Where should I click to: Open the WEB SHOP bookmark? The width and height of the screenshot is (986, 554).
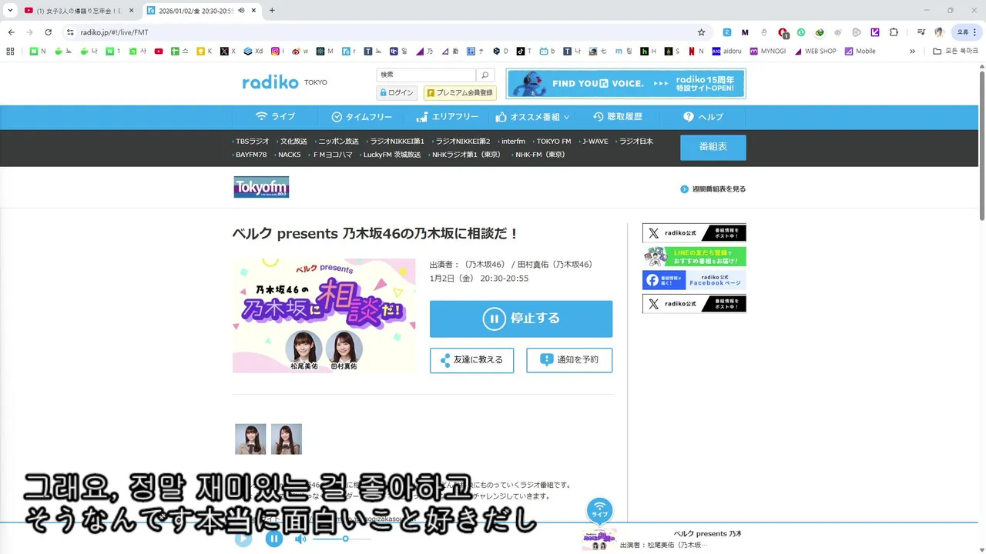coord(815,52)
